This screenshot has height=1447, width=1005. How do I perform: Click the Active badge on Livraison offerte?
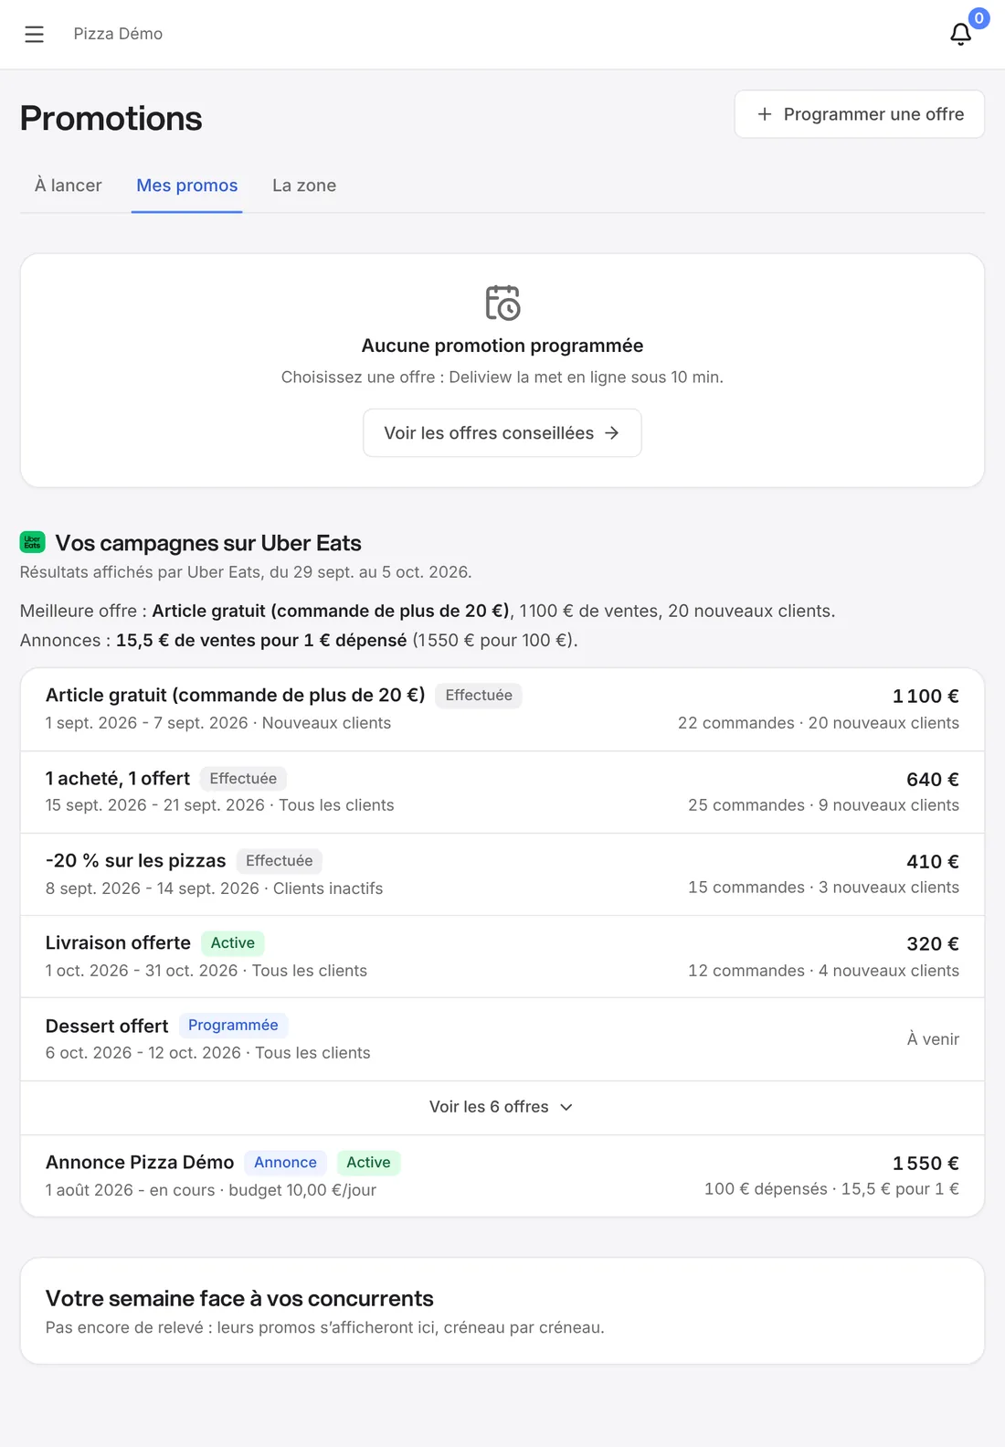(233, 943)
